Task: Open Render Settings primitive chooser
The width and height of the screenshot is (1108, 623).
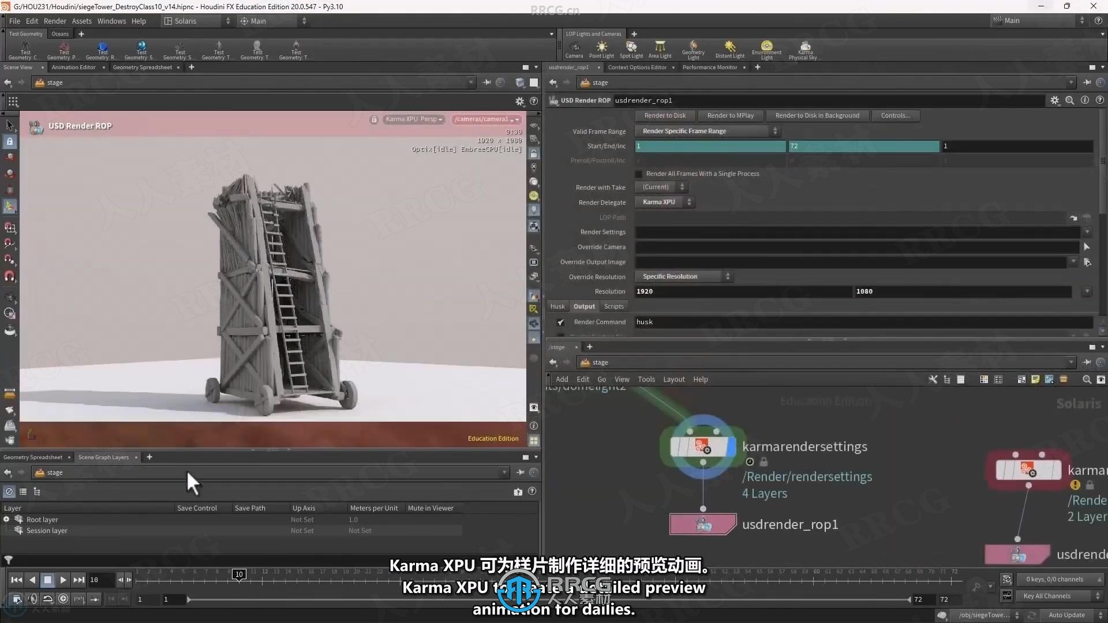Action: (1087, 232)
